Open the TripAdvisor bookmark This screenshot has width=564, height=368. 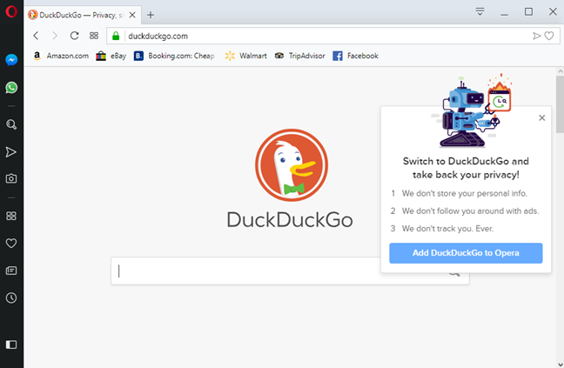pyautogui.click(x=299, y=56)
